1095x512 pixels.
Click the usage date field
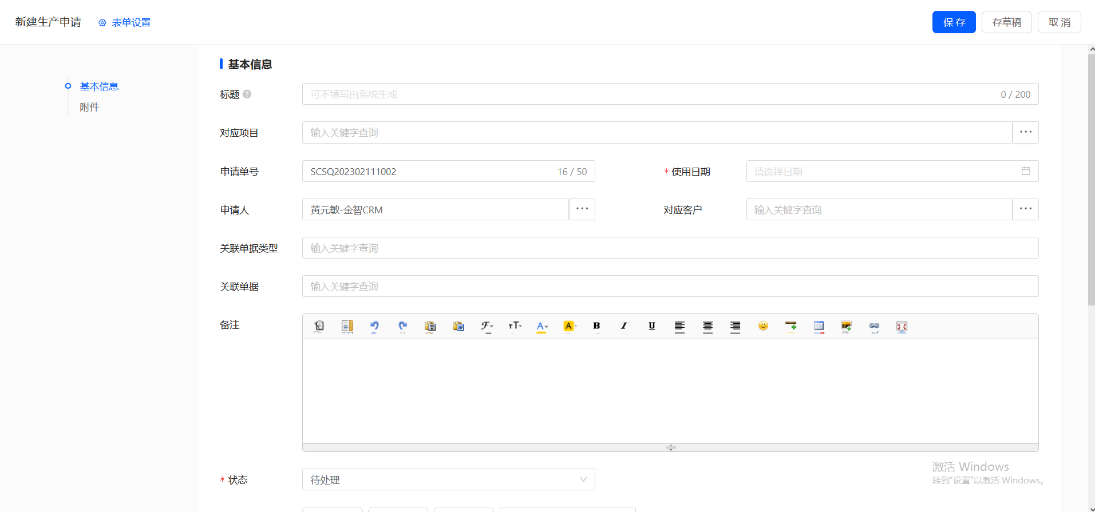coord(892,171)
